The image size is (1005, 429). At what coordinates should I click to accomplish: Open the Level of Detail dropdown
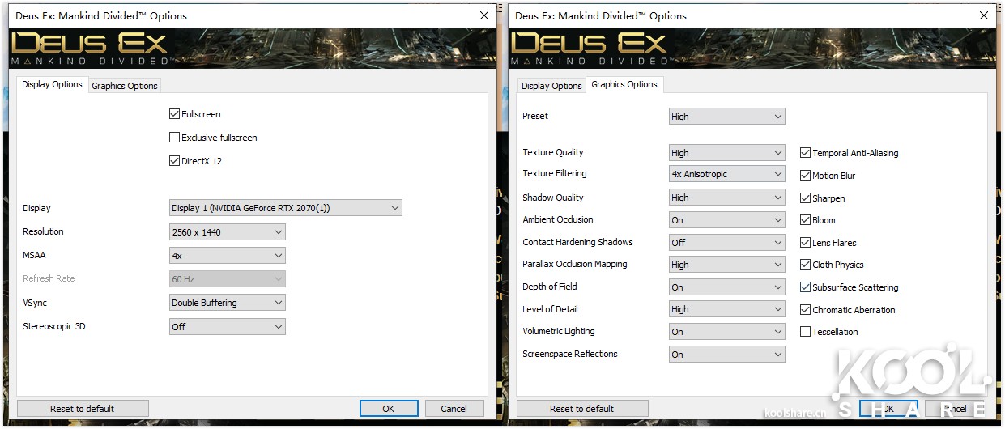pos(727,309)
